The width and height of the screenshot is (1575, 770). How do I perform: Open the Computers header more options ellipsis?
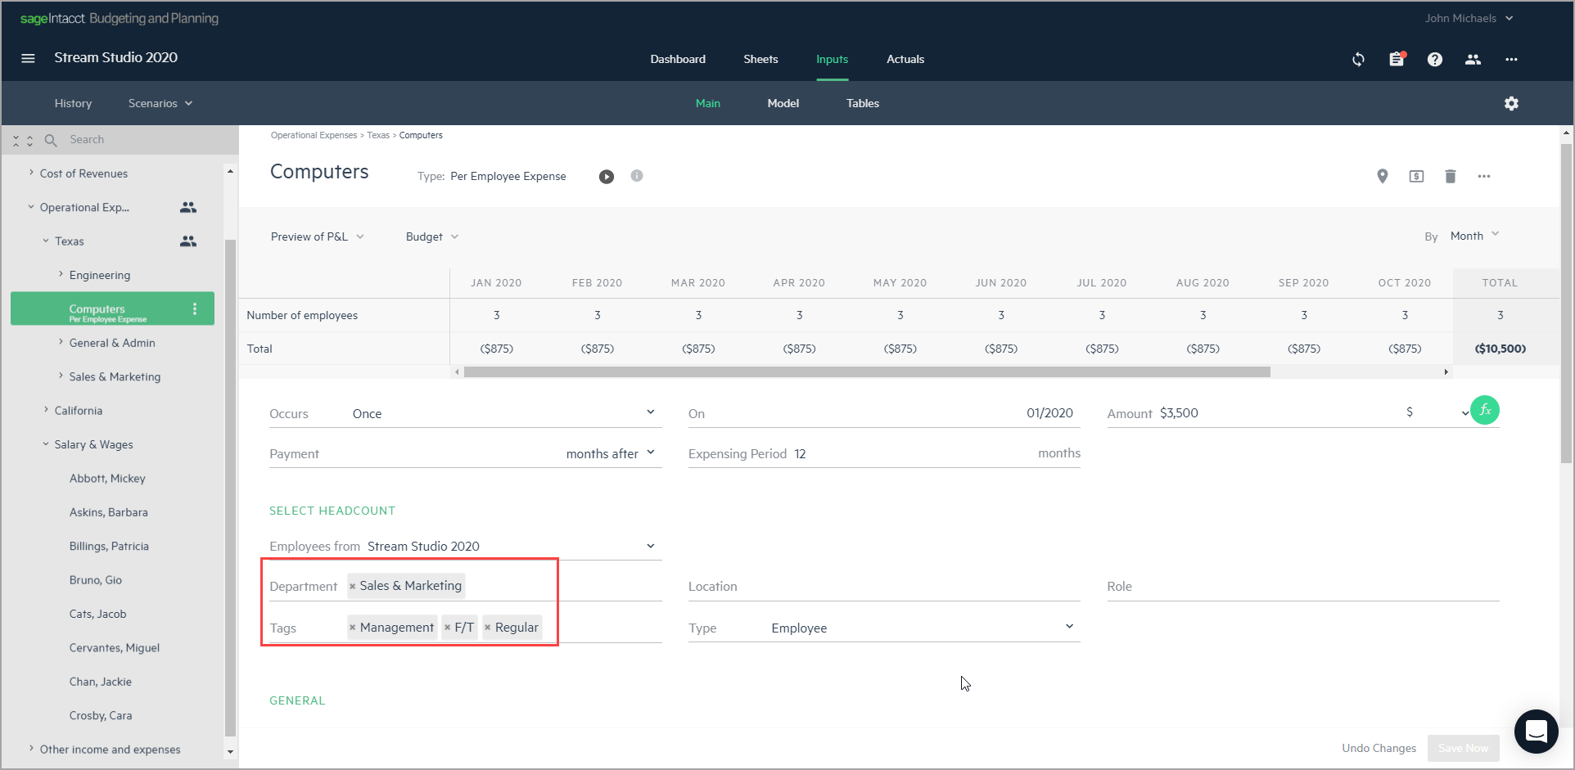pos(1484,176)
